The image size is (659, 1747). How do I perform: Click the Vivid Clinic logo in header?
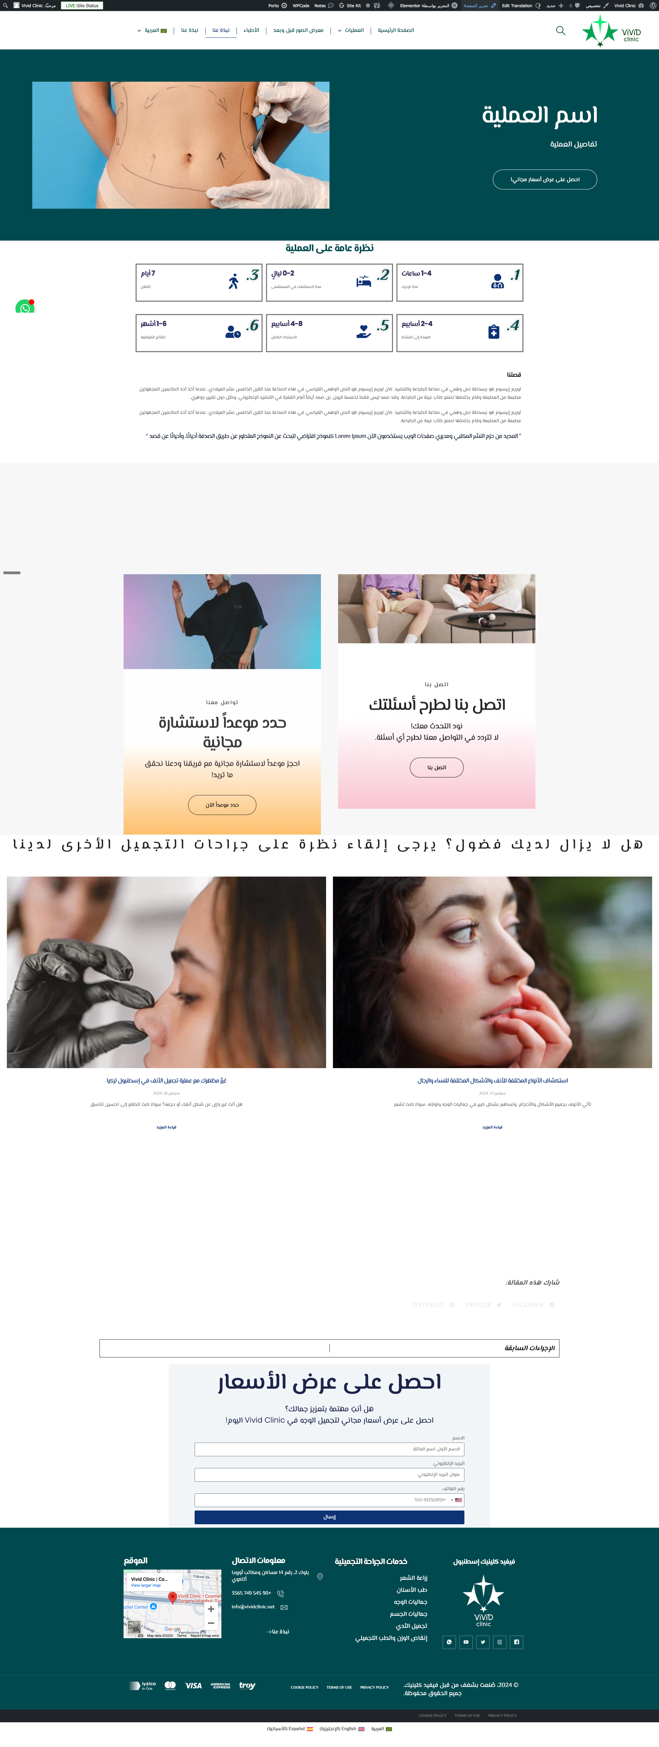coord(611,31)
